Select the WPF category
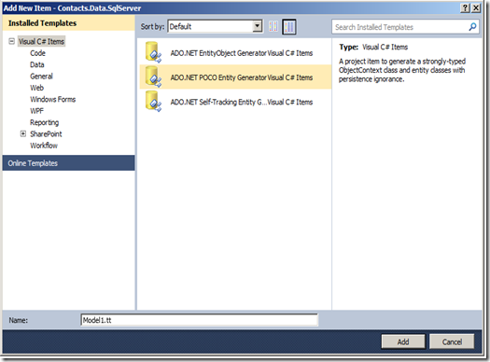 point(36,111)
